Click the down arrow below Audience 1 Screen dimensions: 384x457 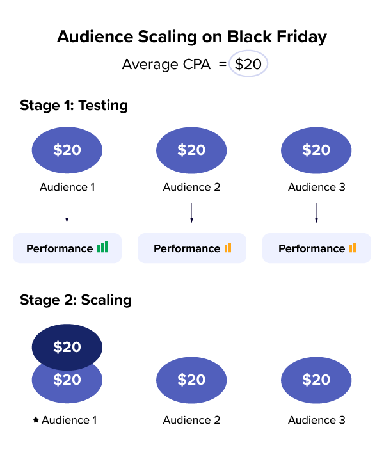pyautogui.click(x=67, y=213)
